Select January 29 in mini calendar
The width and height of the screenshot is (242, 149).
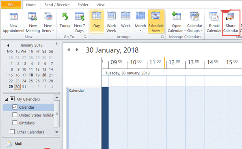pos(11,87)
